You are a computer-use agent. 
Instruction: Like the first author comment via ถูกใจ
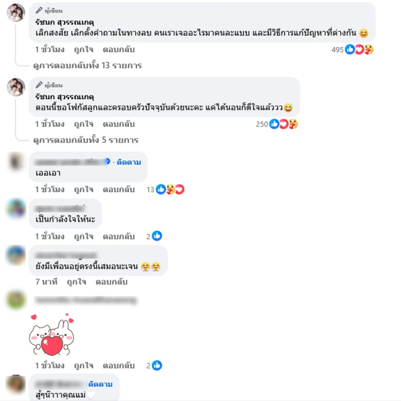click(x=83, y=49)
